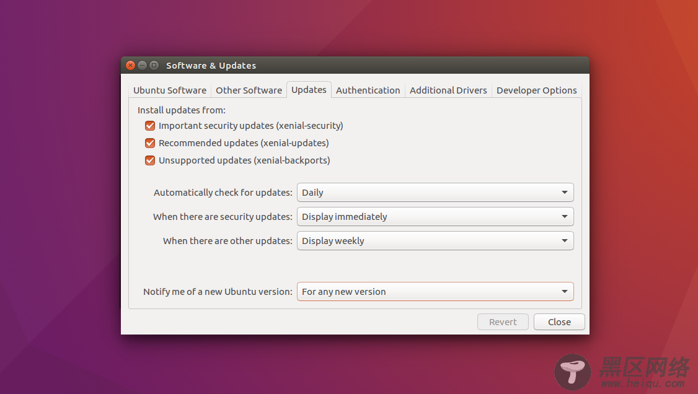This screenshot has height=394, width=698.
Task: Click the Revert button
Action: [x=503, y=322]
